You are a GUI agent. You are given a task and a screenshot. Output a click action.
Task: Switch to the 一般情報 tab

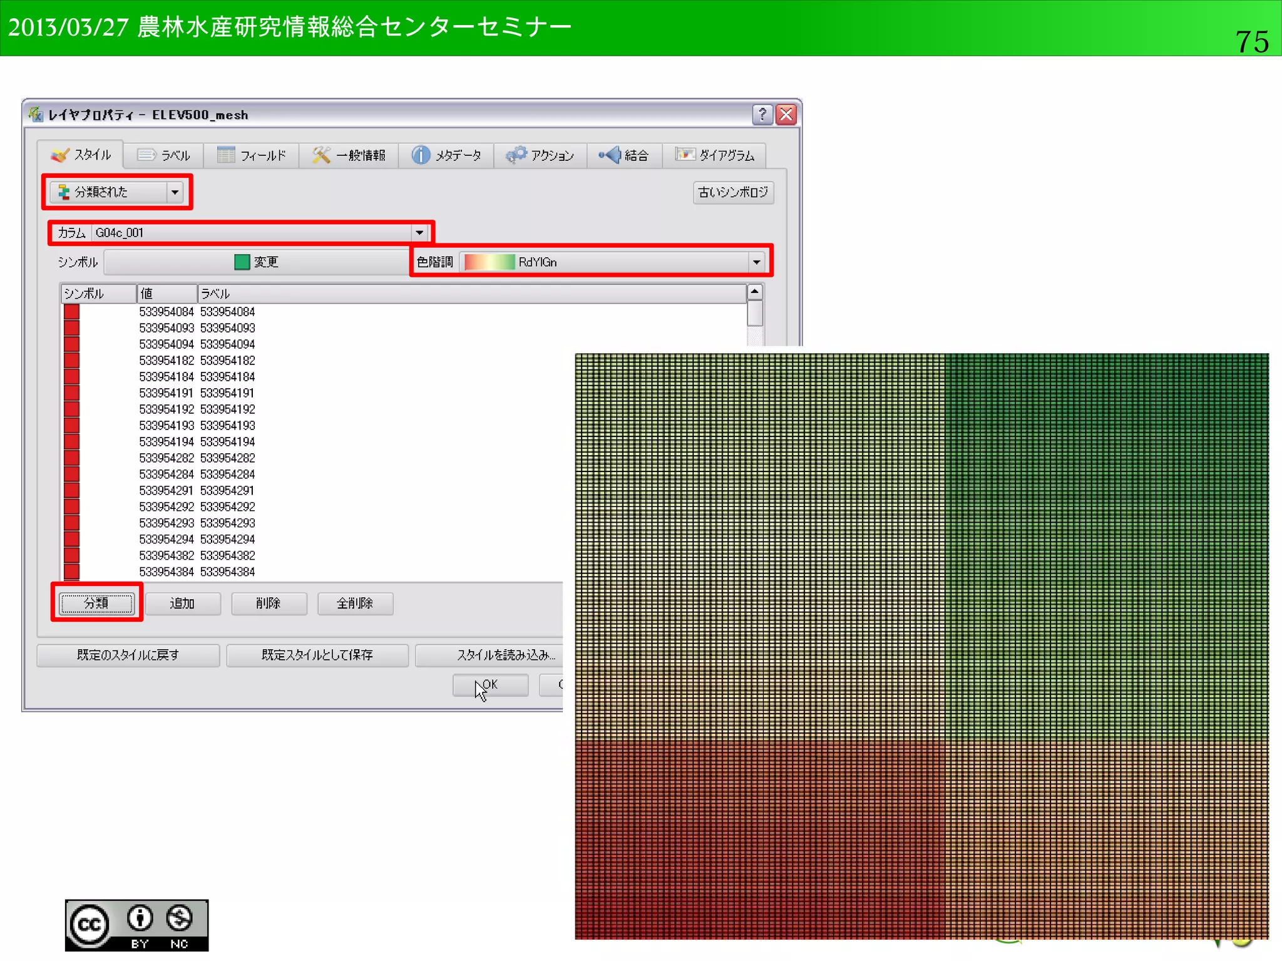pos(349,155)
